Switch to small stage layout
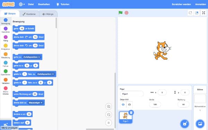The image size is (208, 130). pyautogui.click(x=190, y=13)
